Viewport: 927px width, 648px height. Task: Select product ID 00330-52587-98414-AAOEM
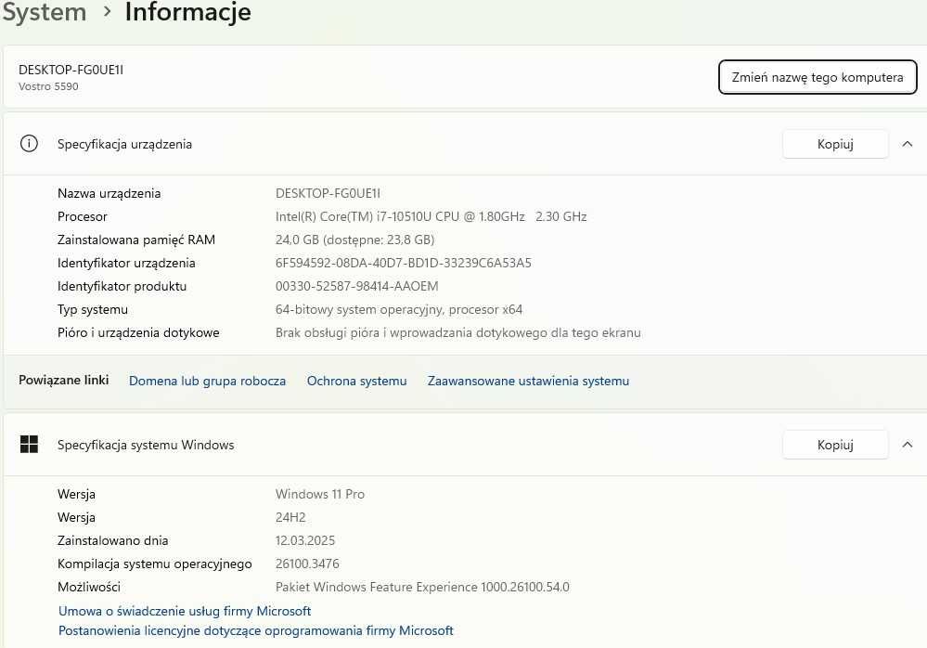(356, 286)
